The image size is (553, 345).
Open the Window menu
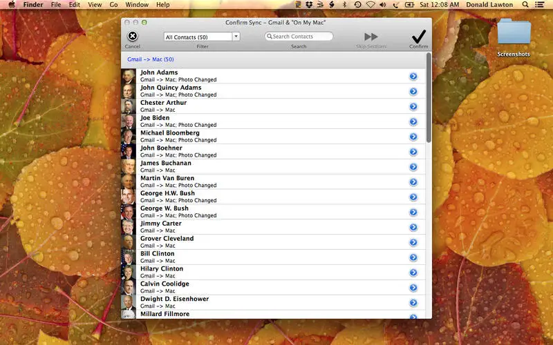click(x=137, y=5)
